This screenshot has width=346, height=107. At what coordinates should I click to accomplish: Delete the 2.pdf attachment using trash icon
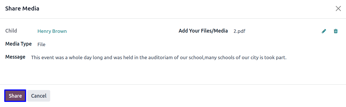tap(336, 31)
